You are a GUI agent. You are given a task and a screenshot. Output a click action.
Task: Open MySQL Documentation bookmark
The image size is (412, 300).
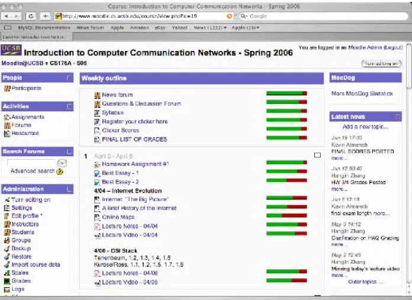coord(44,28)
